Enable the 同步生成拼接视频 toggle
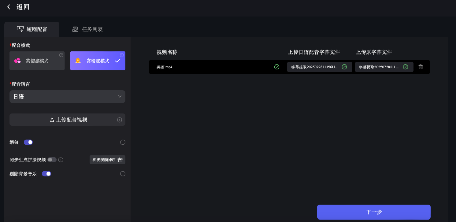The height and width of the screenshot is (222, 456). pyautogui.click(x=51, y=160)
